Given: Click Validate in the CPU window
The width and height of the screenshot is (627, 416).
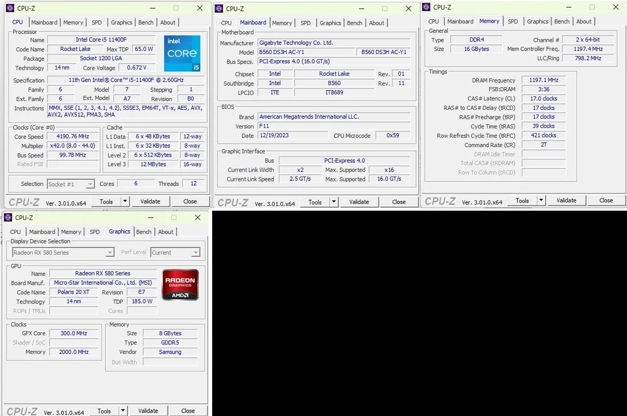Looking at the screenshot, I should click(x=150, y=201).
